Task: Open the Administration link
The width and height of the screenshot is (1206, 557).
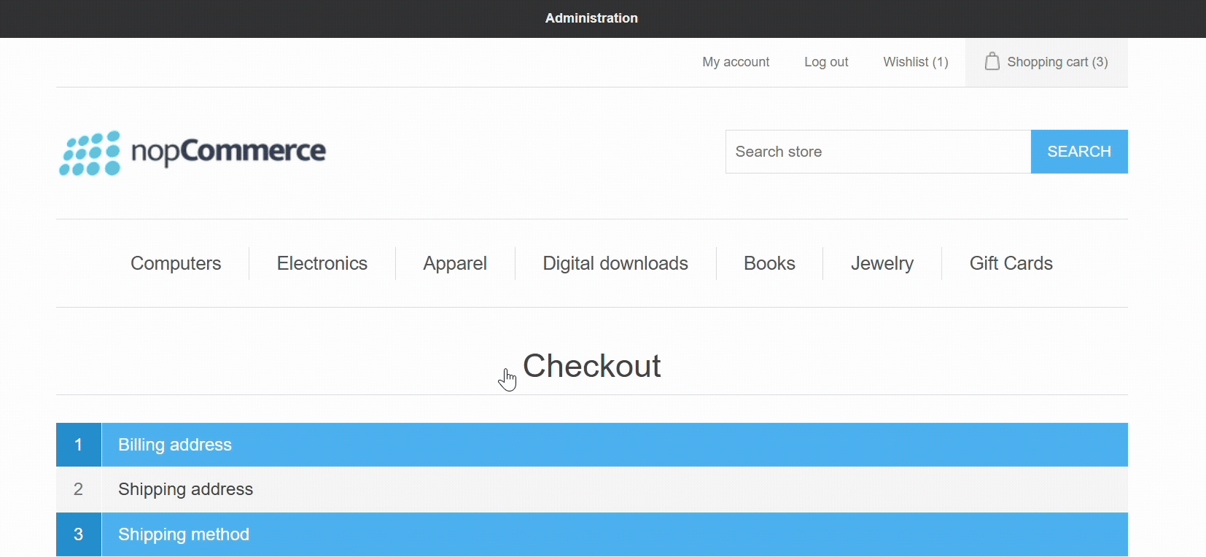Action: coord(591,18)
